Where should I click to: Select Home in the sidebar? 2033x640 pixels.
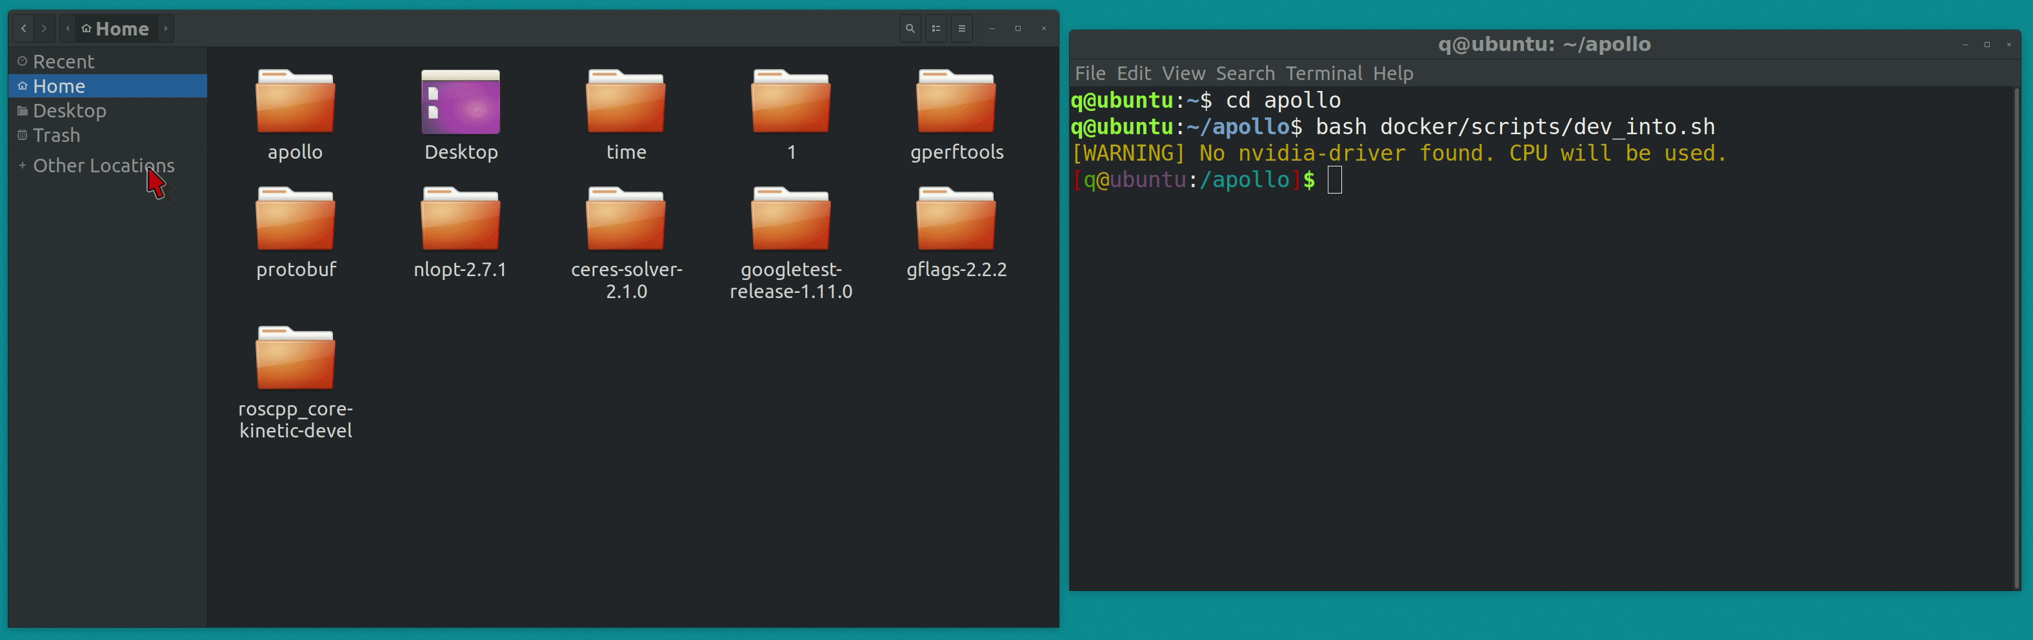coord(107,86)
